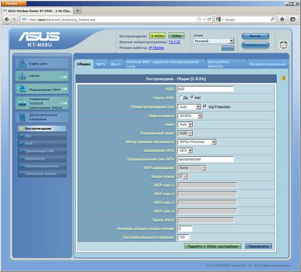Screen dimensions: 301x272
Task: Click the monkey avatar icon at top right
Action: 284,45
